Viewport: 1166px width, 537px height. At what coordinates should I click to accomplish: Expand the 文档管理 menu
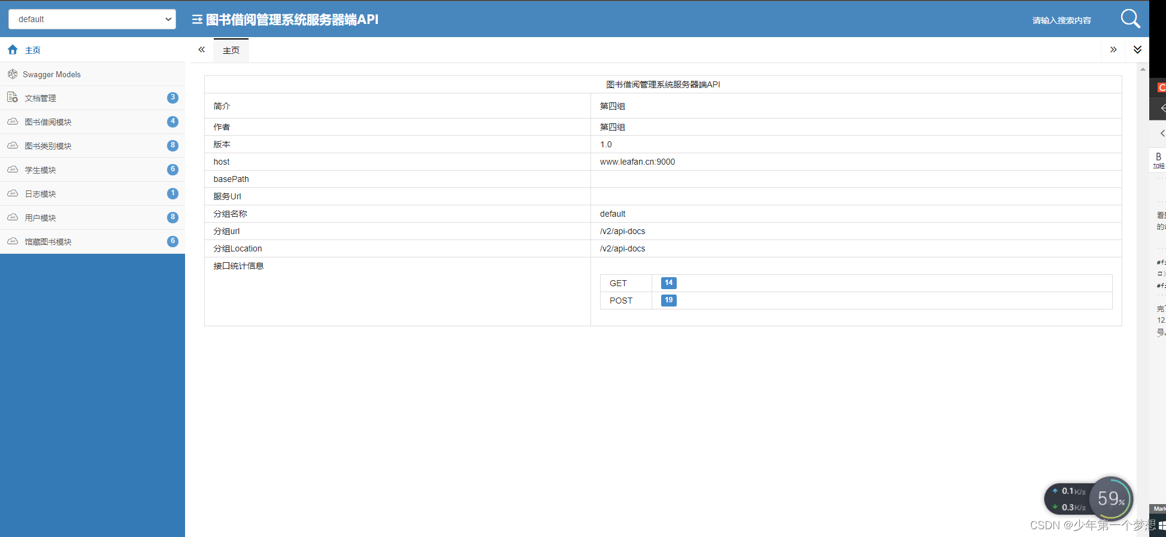(x=92, y=98)
